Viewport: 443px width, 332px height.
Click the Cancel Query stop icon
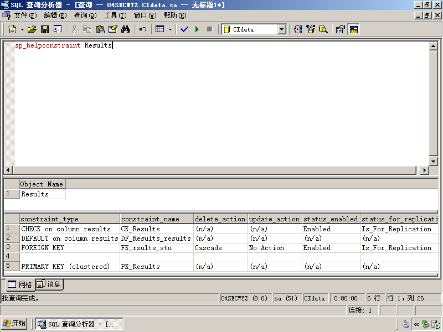point(210,29)
